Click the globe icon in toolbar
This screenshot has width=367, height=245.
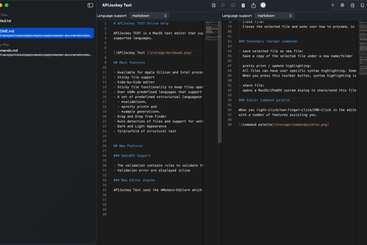343,5
